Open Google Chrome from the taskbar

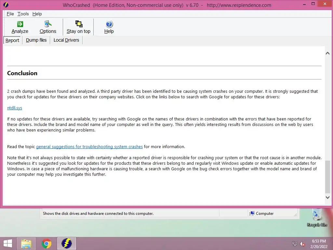coord(46,243)
